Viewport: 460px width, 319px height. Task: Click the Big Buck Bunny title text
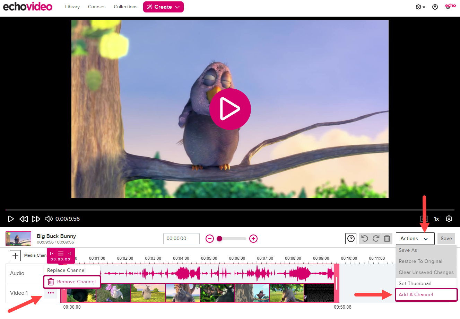pyautogui.click(x=56, y=236)
